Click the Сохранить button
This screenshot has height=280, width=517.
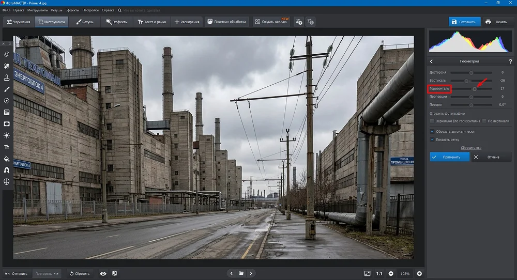[x=464, y=22]
